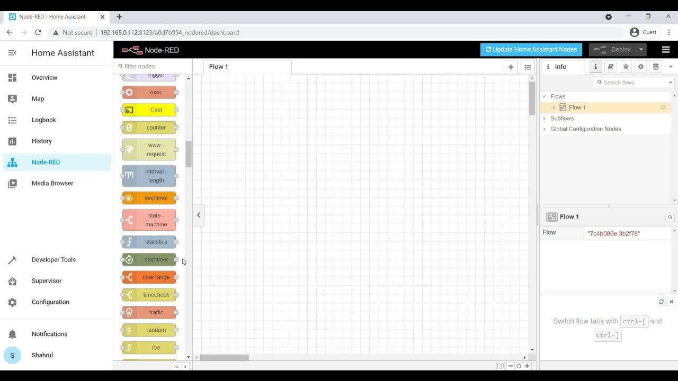Viewport: 678px width, 381px height.
Task: Select the interval-length node
Action: (149, 176)
